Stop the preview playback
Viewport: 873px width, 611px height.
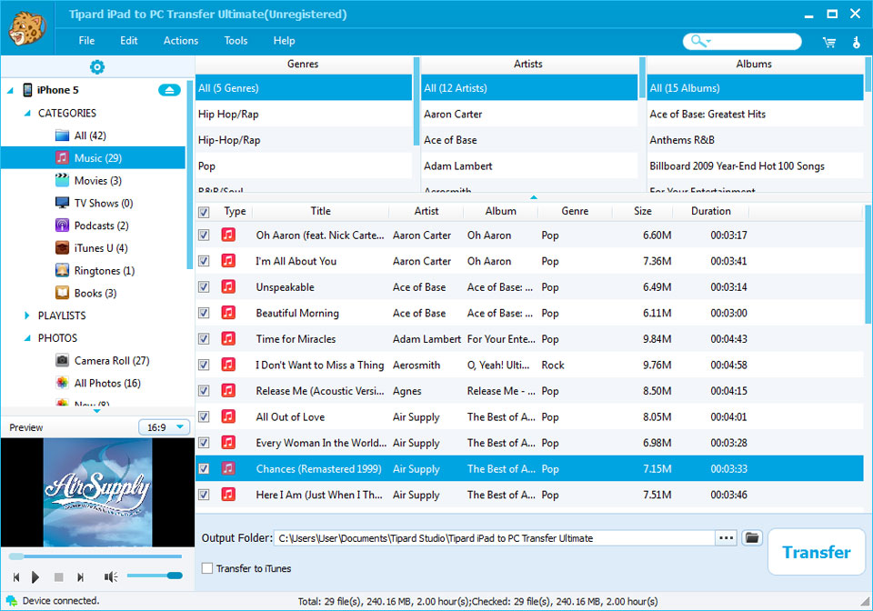(x=58, y=577)
